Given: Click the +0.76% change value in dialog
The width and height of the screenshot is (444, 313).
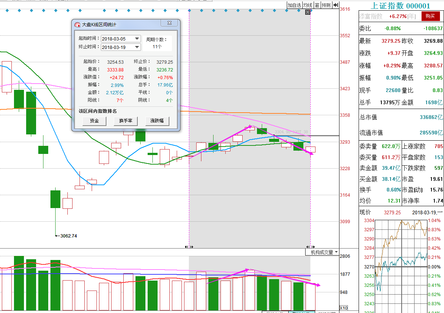Looking at the screenshot, I should (x=165, y=78).
